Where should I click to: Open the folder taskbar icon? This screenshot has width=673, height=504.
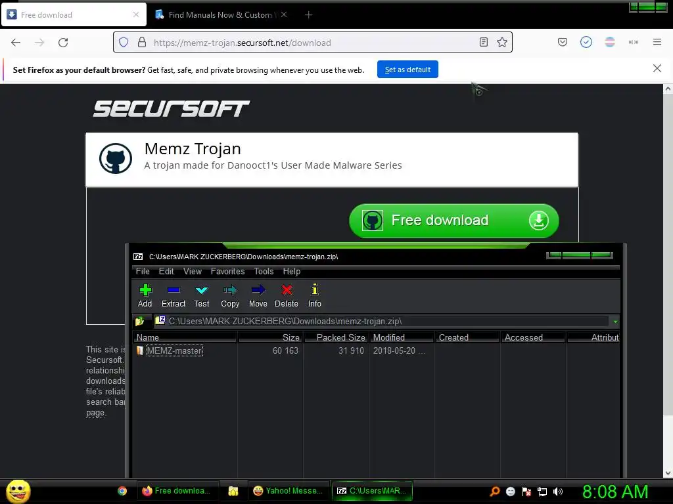click(x=233, y=491)
